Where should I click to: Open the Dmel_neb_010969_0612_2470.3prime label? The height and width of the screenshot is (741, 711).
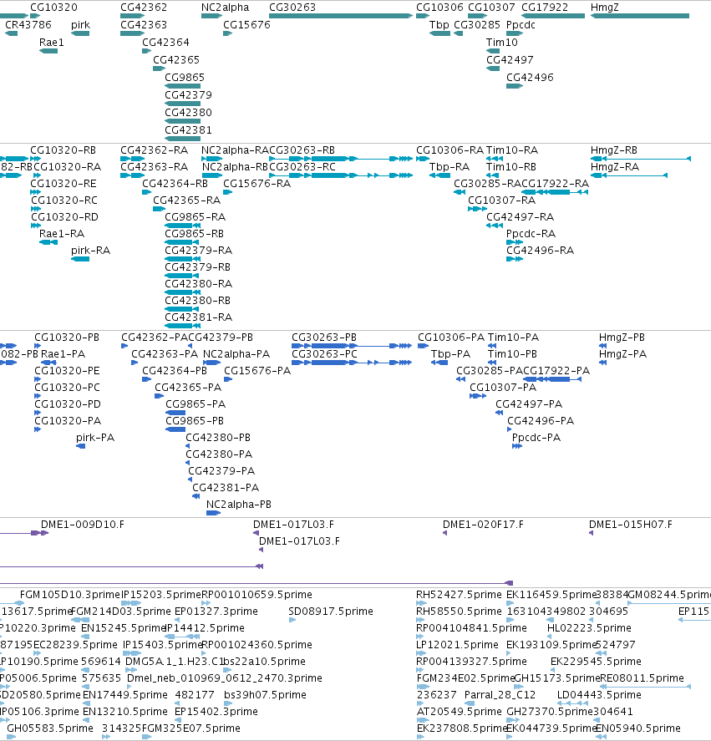click(x=225, y=678)
